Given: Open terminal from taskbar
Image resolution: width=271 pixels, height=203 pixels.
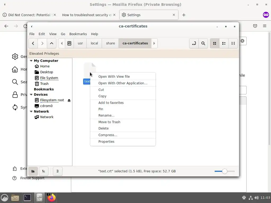Looking at the screenshot, I should click(27, 198).
